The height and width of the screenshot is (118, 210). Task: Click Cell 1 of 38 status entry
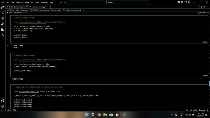193,110
